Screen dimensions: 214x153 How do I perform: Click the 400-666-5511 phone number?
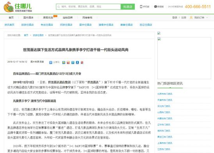click(x=198, y=7)
